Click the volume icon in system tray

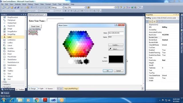point(169,100)
